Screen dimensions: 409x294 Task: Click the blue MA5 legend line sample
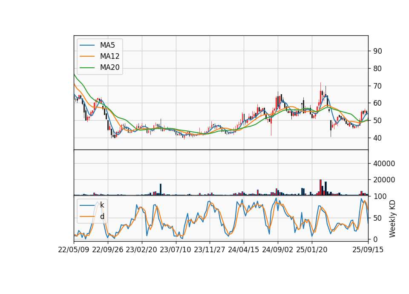(x=87, y=45)
